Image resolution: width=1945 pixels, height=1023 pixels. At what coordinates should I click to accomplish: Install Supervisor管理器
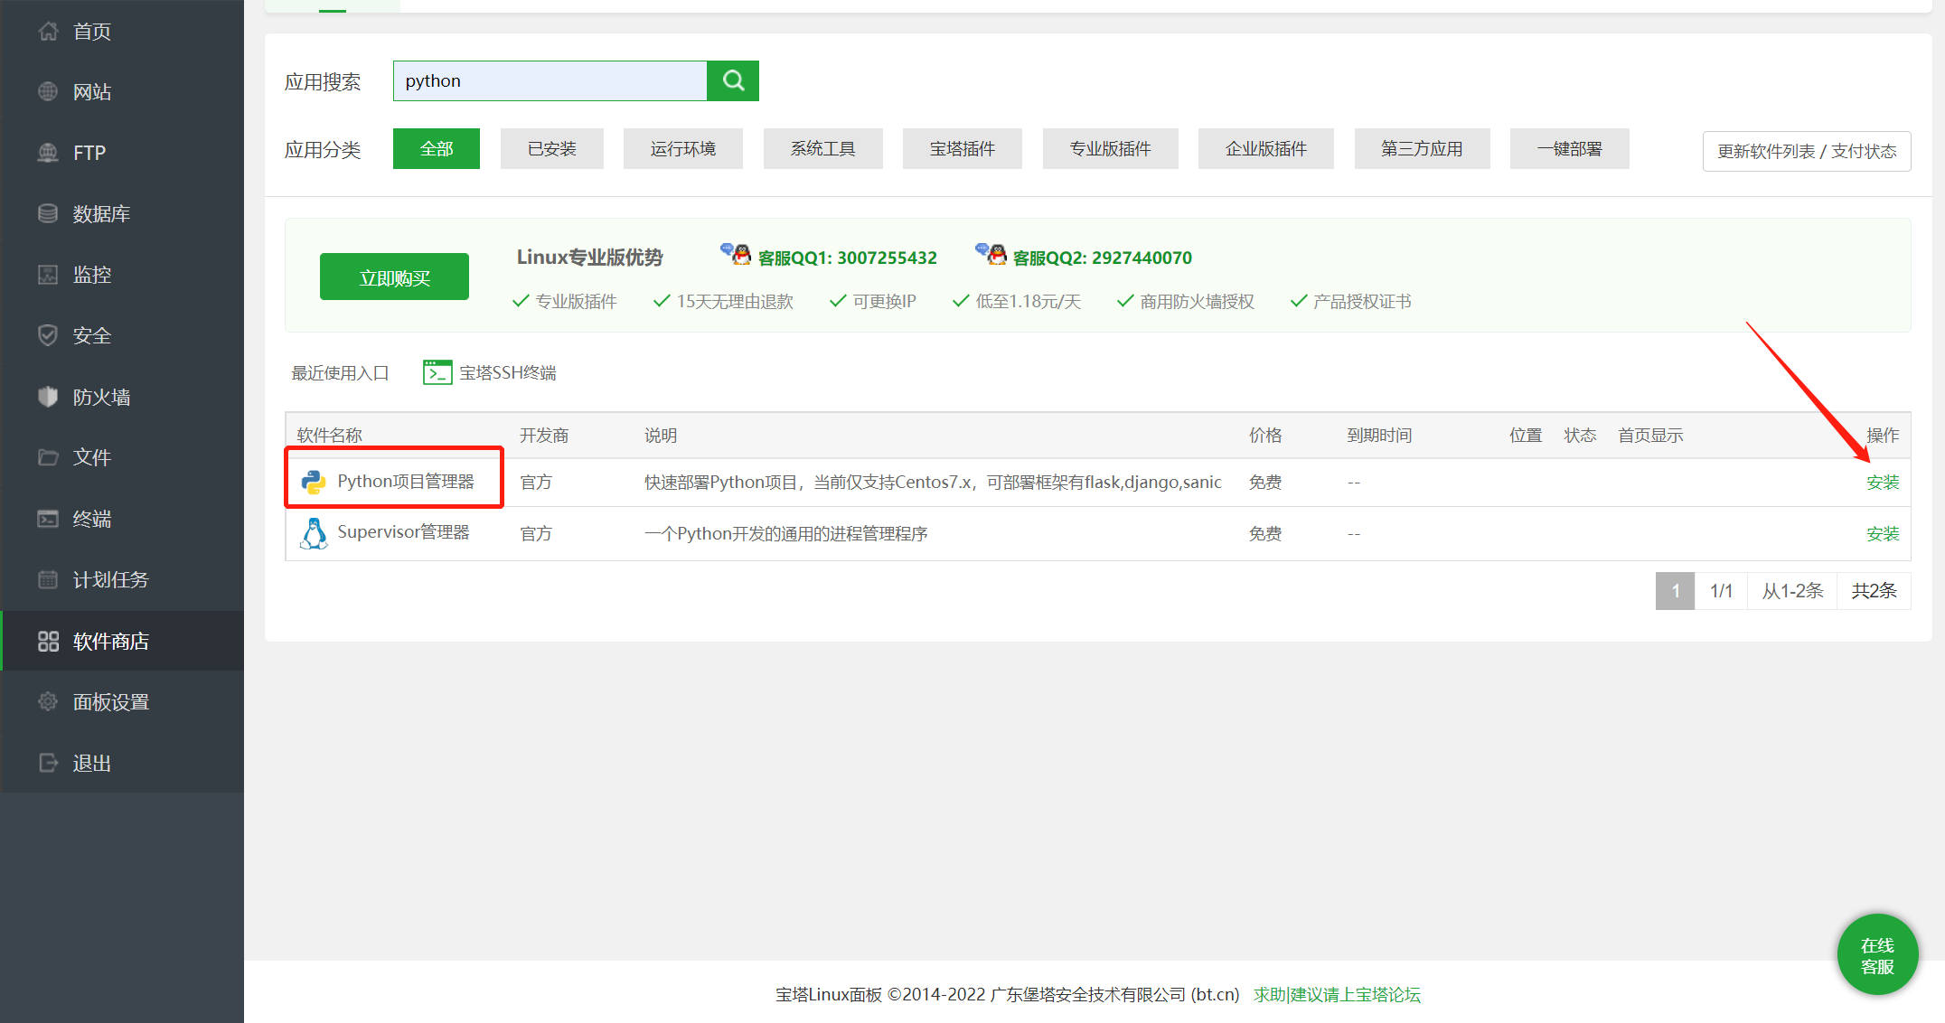[1883, 533]
